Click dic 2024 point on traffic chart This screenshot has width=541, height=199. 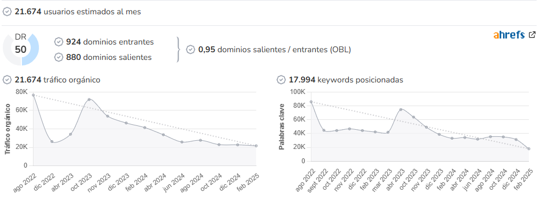(238, 145)
